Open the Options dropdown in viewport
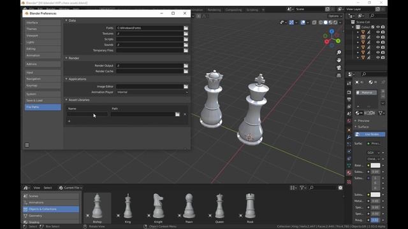 [x=335, y=16]
